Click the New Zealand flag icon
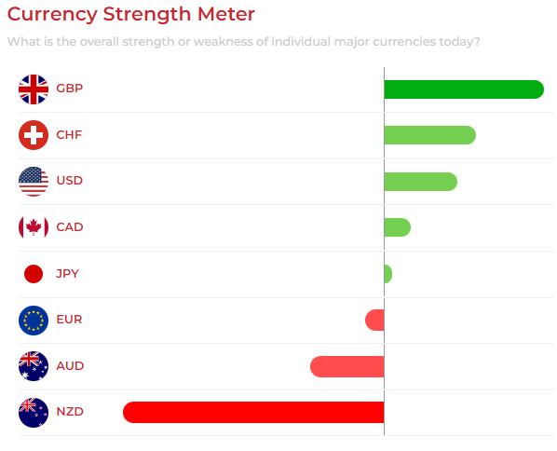The height and width of the screenshot is (451, 557). [34, 412]
